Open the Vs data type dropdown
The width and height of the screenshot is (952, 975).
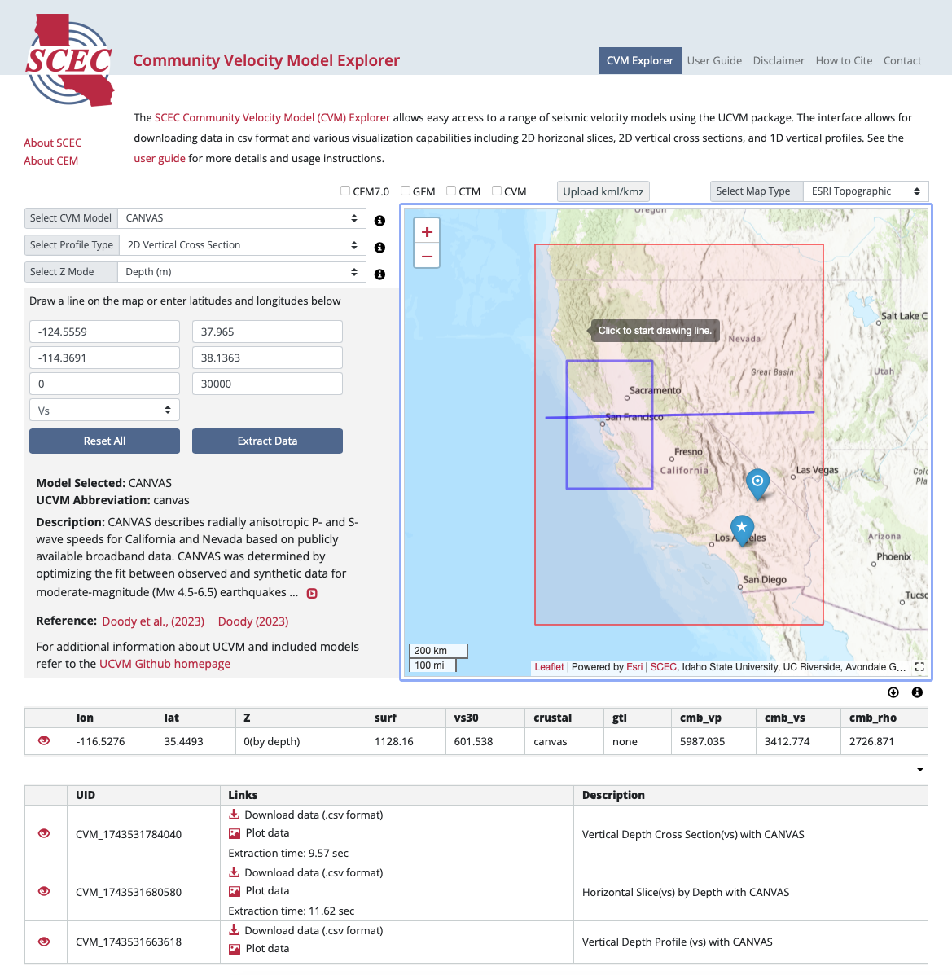(104, 411)
